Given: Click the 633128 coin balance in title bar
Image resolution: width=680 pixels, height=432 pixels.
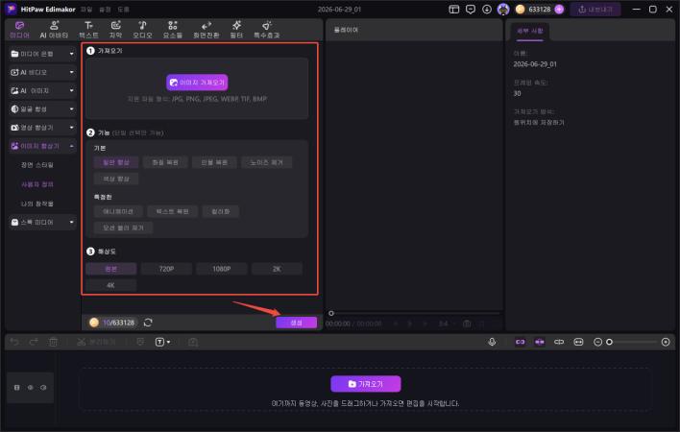Looking at the screenshot, I should (540, 9).
